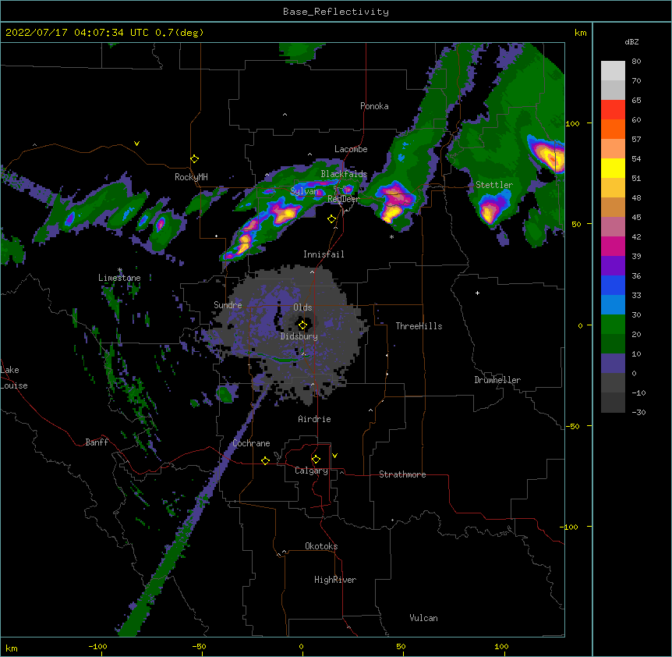Screen dimensions: 672x657
Task: Click the Sylvan label
Action: click(305, 191)
